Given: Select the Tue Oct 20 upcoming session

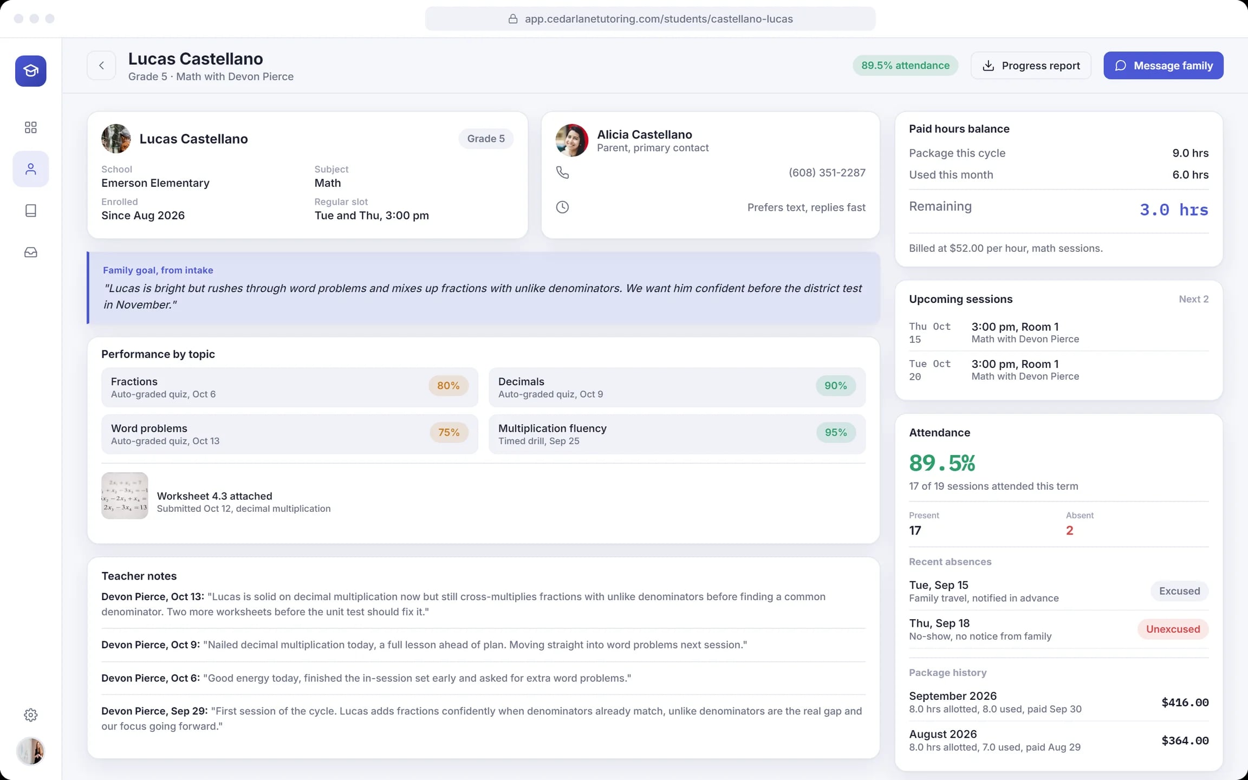Looking at the screenshot, I should point(1058,370).
